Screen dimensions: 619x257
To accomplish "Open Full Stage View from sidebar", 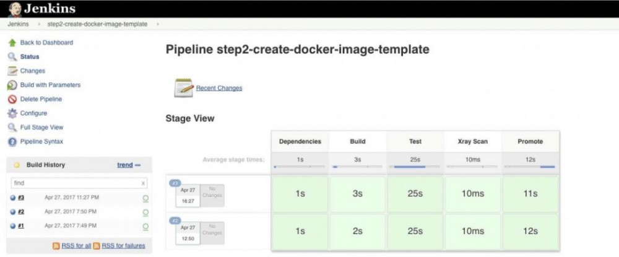I will pos(41,128).
